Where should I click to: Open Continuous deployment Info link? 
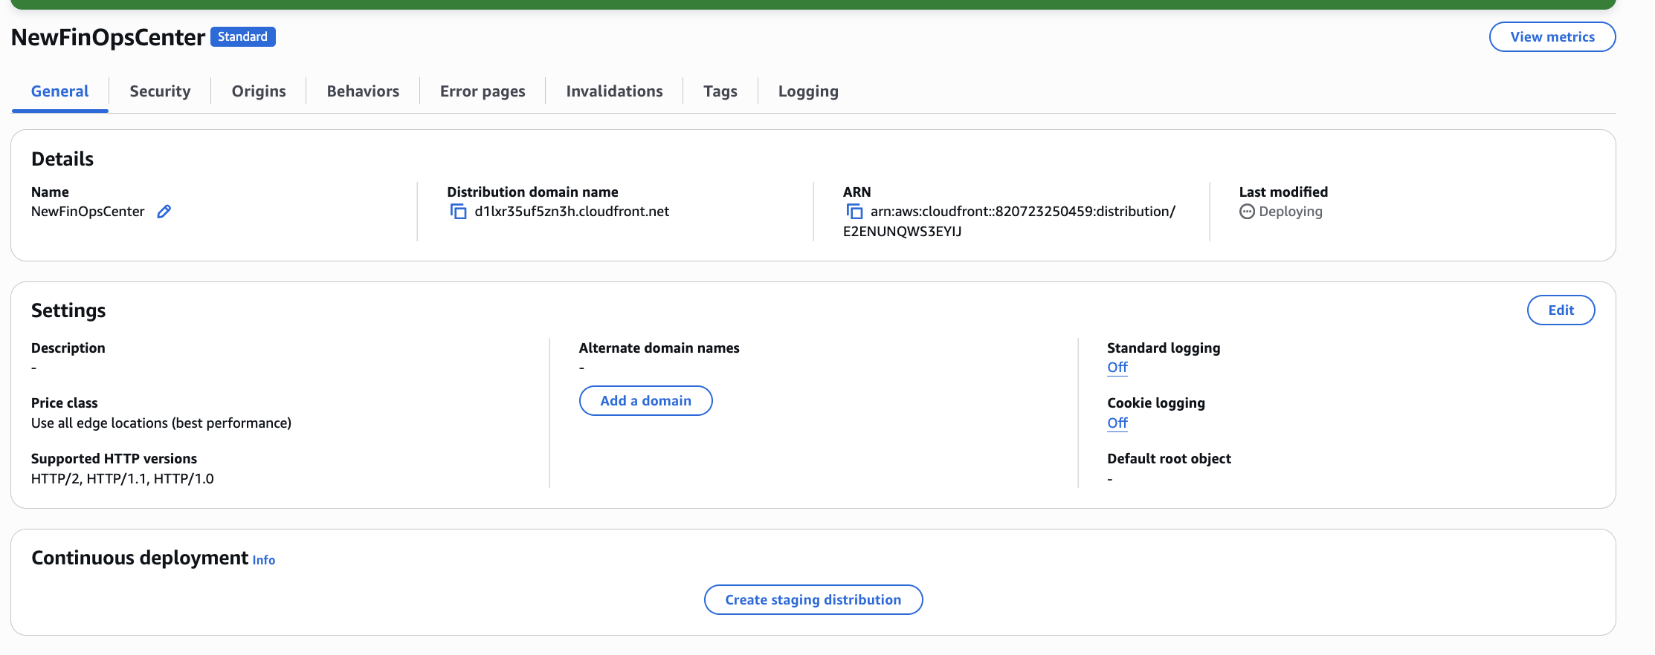pos(264,561)
